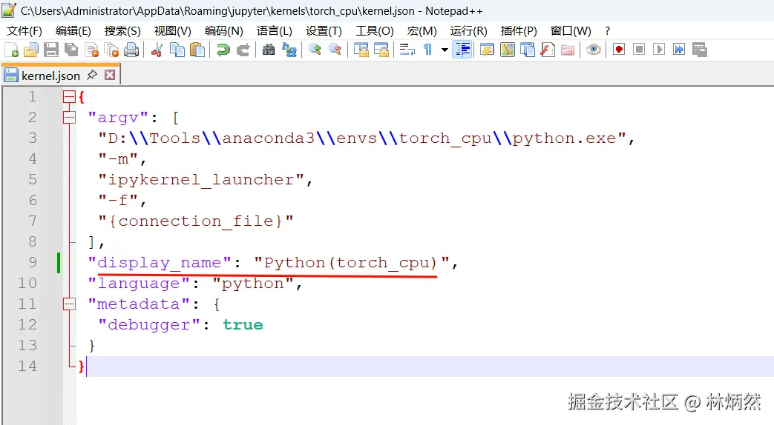Toggle the indent guide toolbar button

462,50
